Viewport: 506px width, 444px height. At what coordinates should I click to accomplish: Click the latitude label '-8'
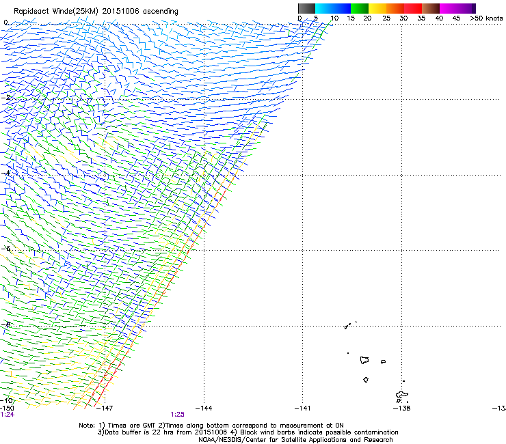[5, 324]
